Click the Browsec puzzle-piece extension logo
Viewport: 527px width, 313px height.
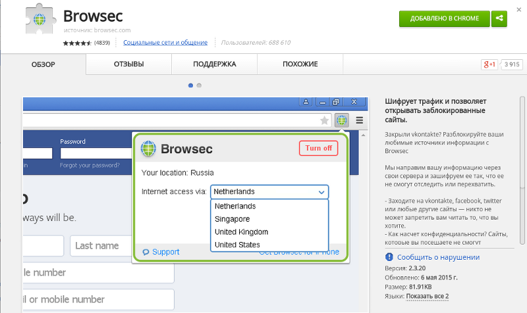(x=40, y=19)
